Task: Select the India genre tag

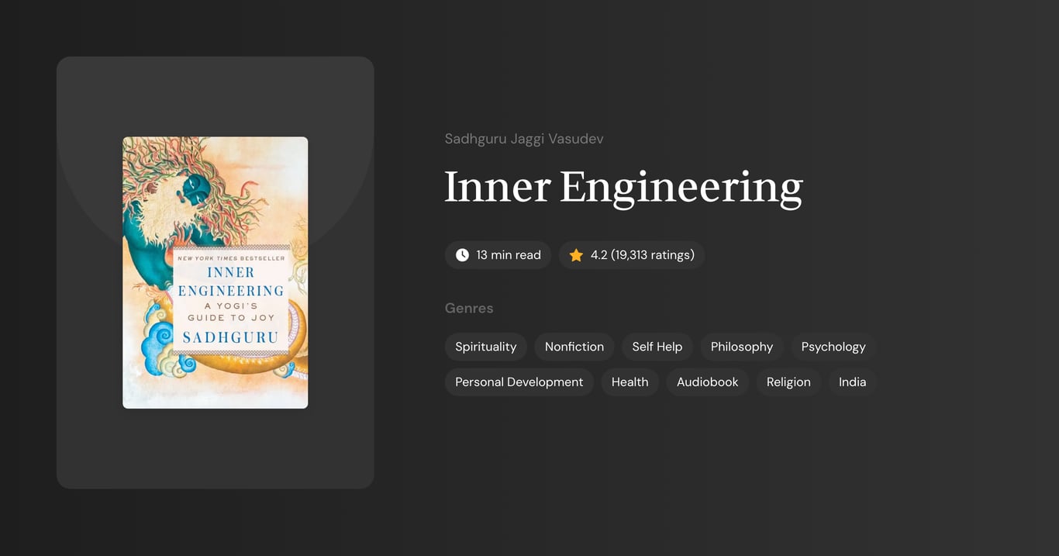Action: point(852,382)
